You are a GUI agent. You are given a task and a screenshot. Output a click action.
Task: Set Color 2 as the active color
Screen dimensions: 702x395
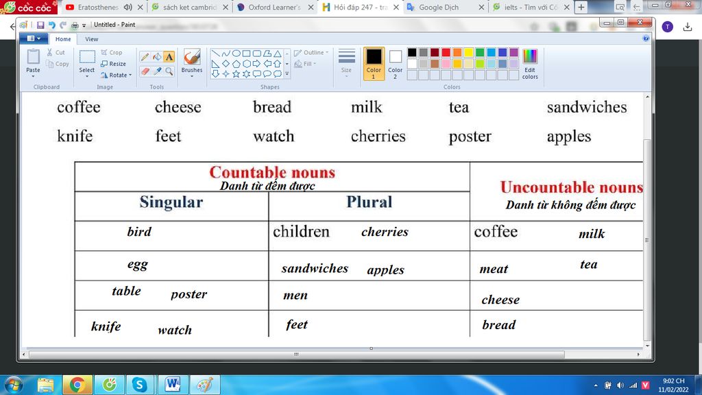(x=395, y=64)
